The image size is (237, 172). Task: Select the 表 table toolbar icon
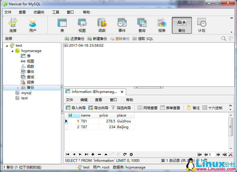pos(62,25)
